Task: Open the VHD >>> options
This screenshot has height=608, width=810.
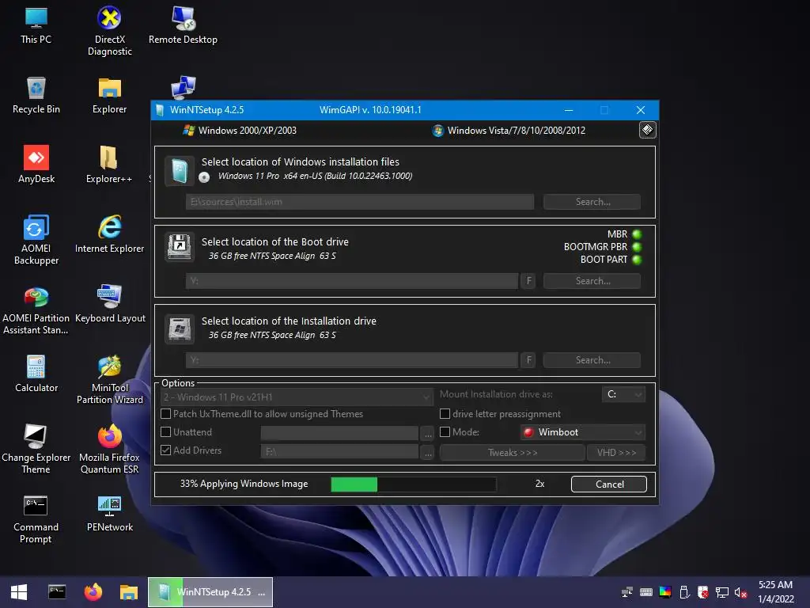Action: (x=616, y=452)
